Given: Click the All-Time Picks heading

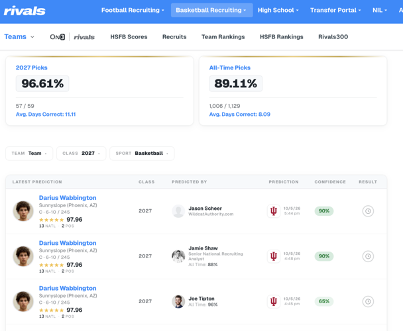Looking at the screenshot, I should (230, 68).
